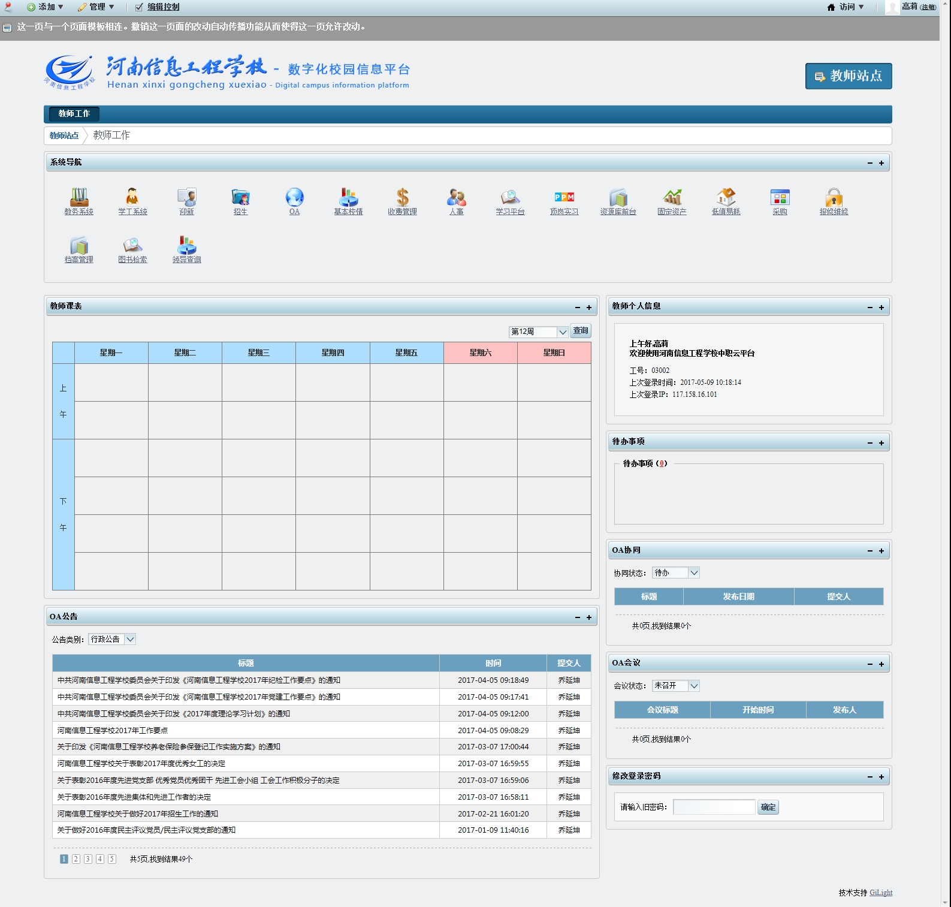Collapse the 系统导航 panel with minus
The height and width of the screenshot is (907, 951).
tap(870, 163)
